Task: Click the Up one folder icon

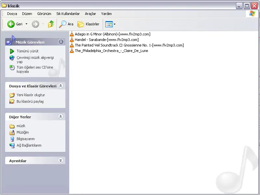Action: pos(51,24)
